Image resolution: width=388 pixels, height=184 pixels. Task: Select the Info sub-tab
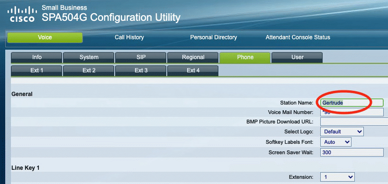tap(36, 57)
